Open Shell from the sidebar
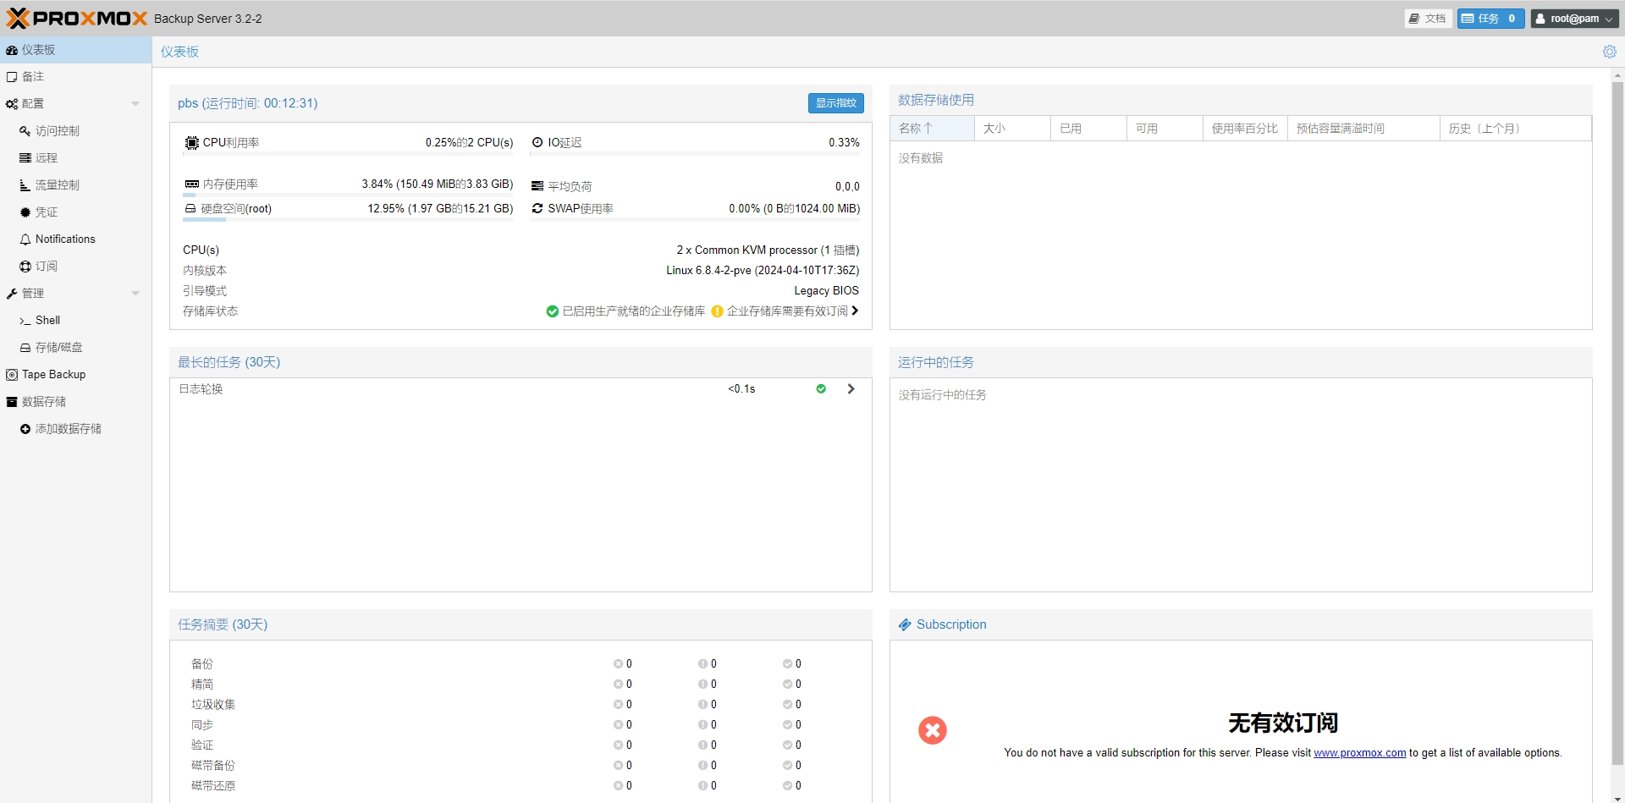 coord(47,321)
